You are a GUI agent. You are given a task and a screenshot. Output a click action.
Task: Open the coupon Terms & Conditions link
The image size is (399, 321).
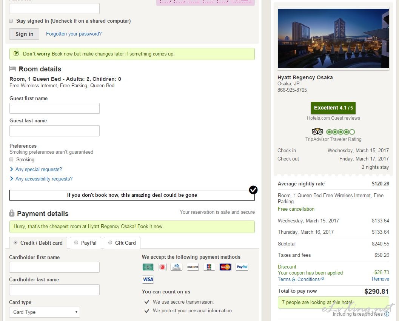point(299,279)
